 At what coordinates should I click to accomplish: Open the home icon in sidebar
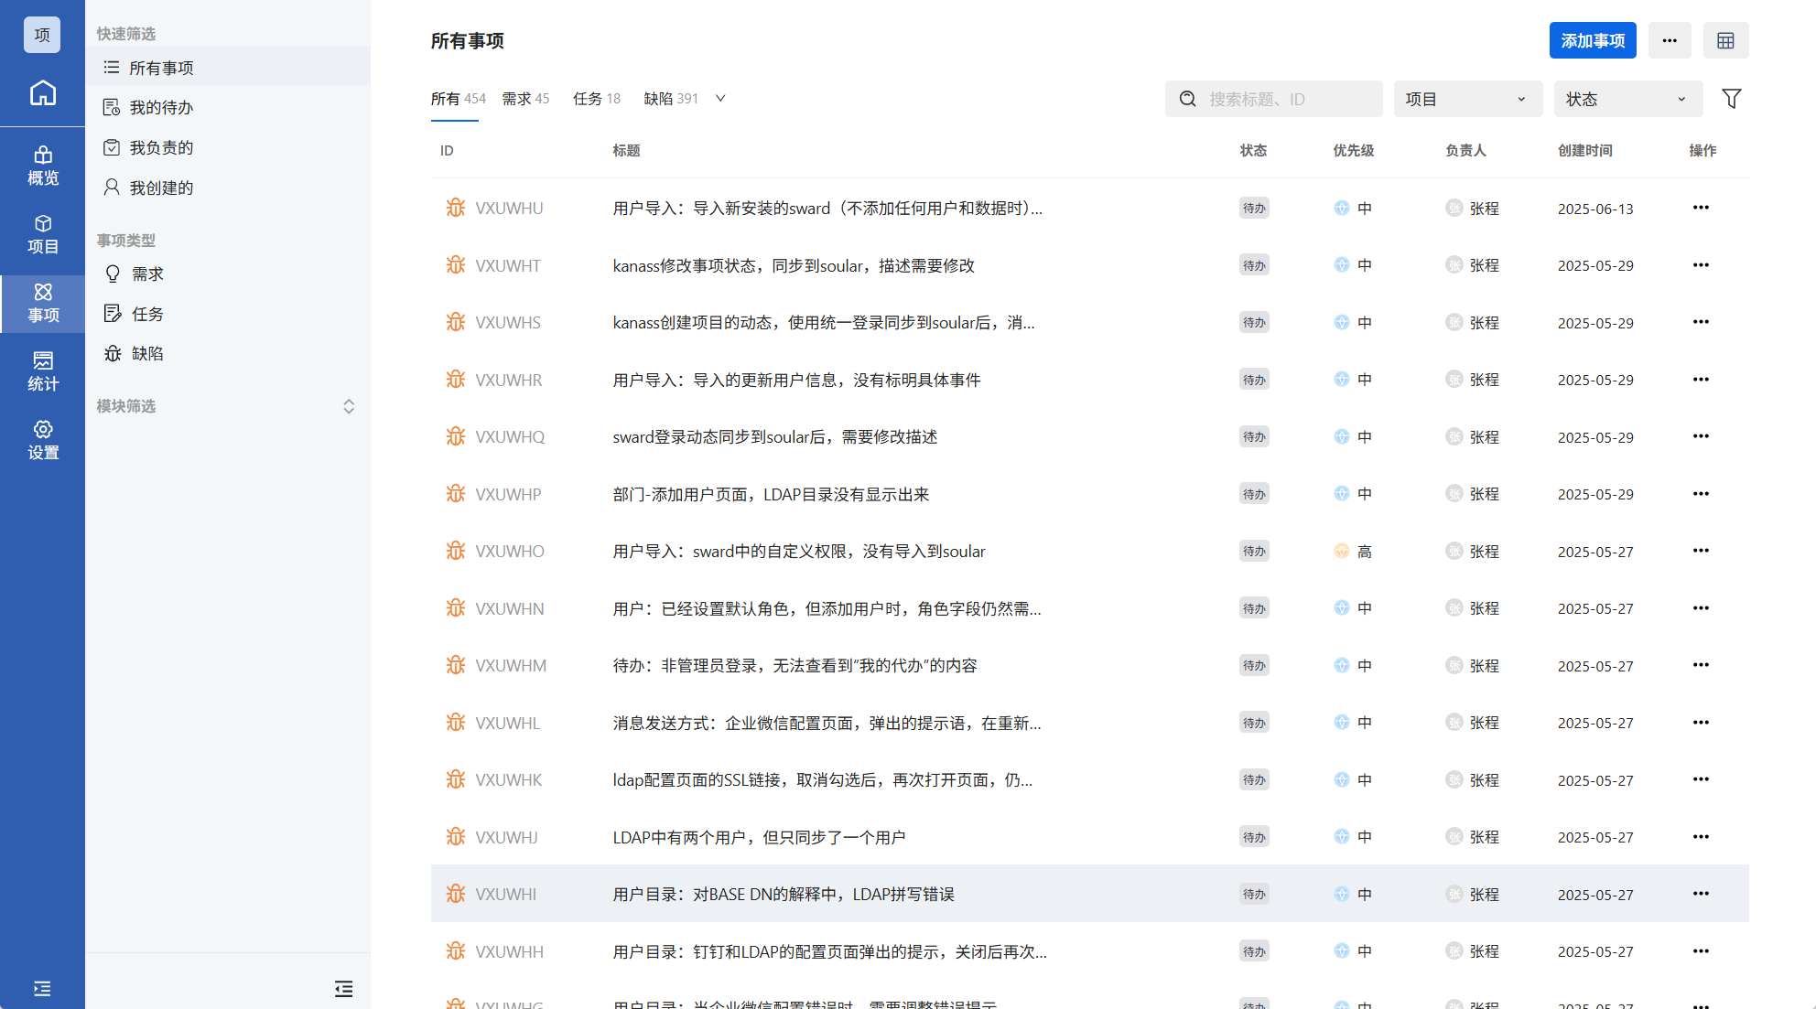42,93
